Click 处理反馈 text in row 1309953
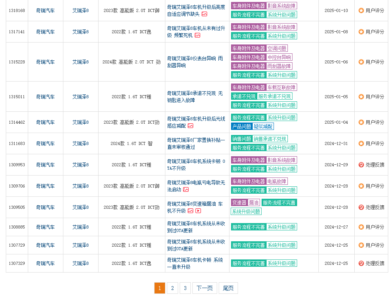This screenshot has width=391, height=295. coord(375,165)
